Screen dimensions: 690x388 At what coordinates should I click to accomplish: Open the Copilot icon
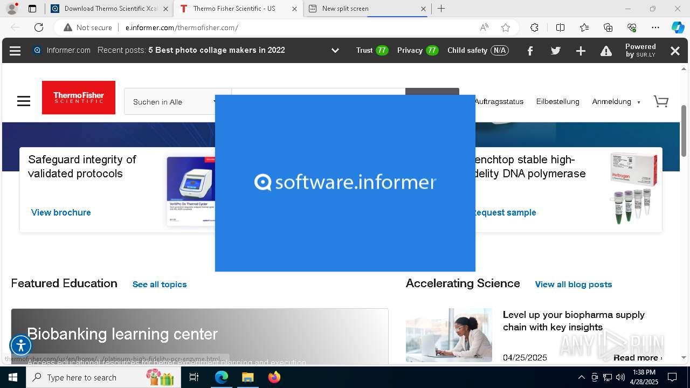(x=678, y=27)
